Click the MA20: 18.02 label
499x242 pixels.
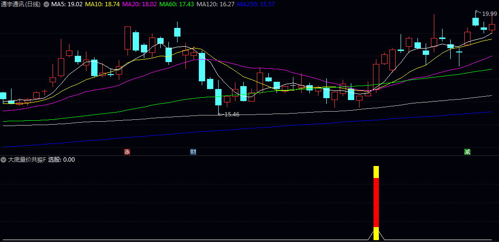(139, 4)
